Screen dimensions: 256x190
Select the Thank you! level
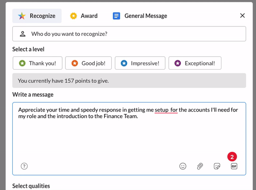[x=38, y=63]
